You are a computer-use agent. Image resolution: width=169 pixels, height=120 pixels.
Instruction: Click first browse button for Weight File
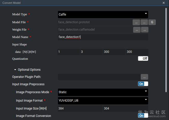click(137, 30)
